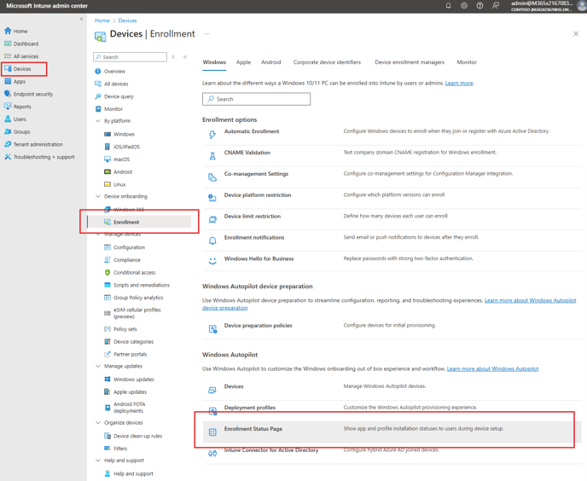The height and width of the screenshot is (481, 587).
Task: Click the Automatic Enrollment lightning icon
Action: click(212, 135)
